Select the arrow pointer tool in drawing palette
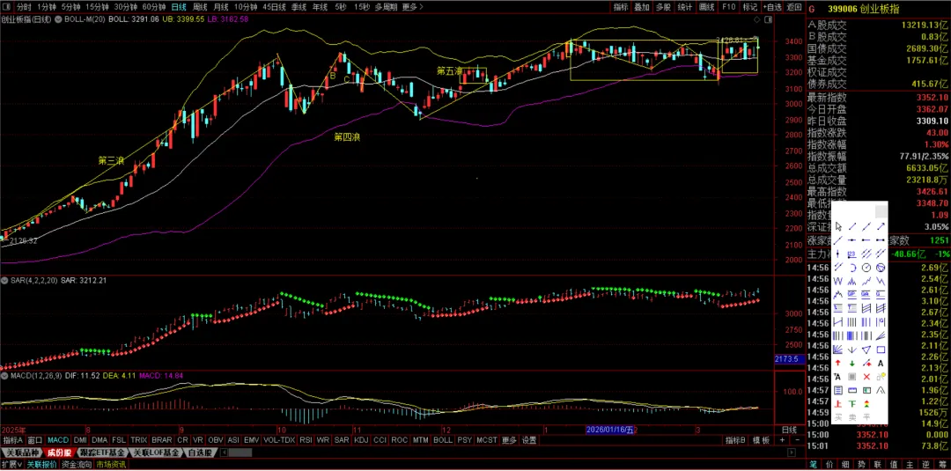Image resolution: width=951 pixels, height=471 pixels. click(x=838, y=227)
